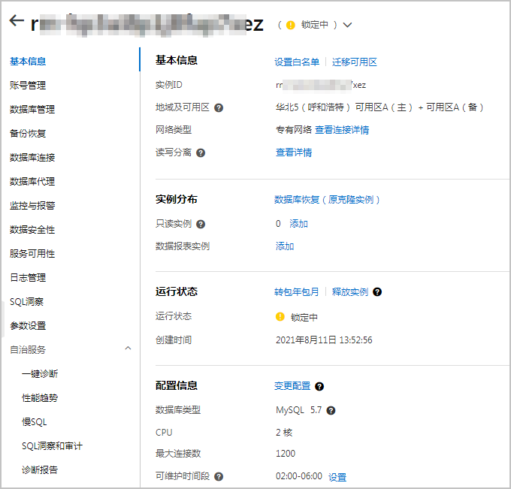Click 添加 for 数据报表实例

(x=285, y=246)
